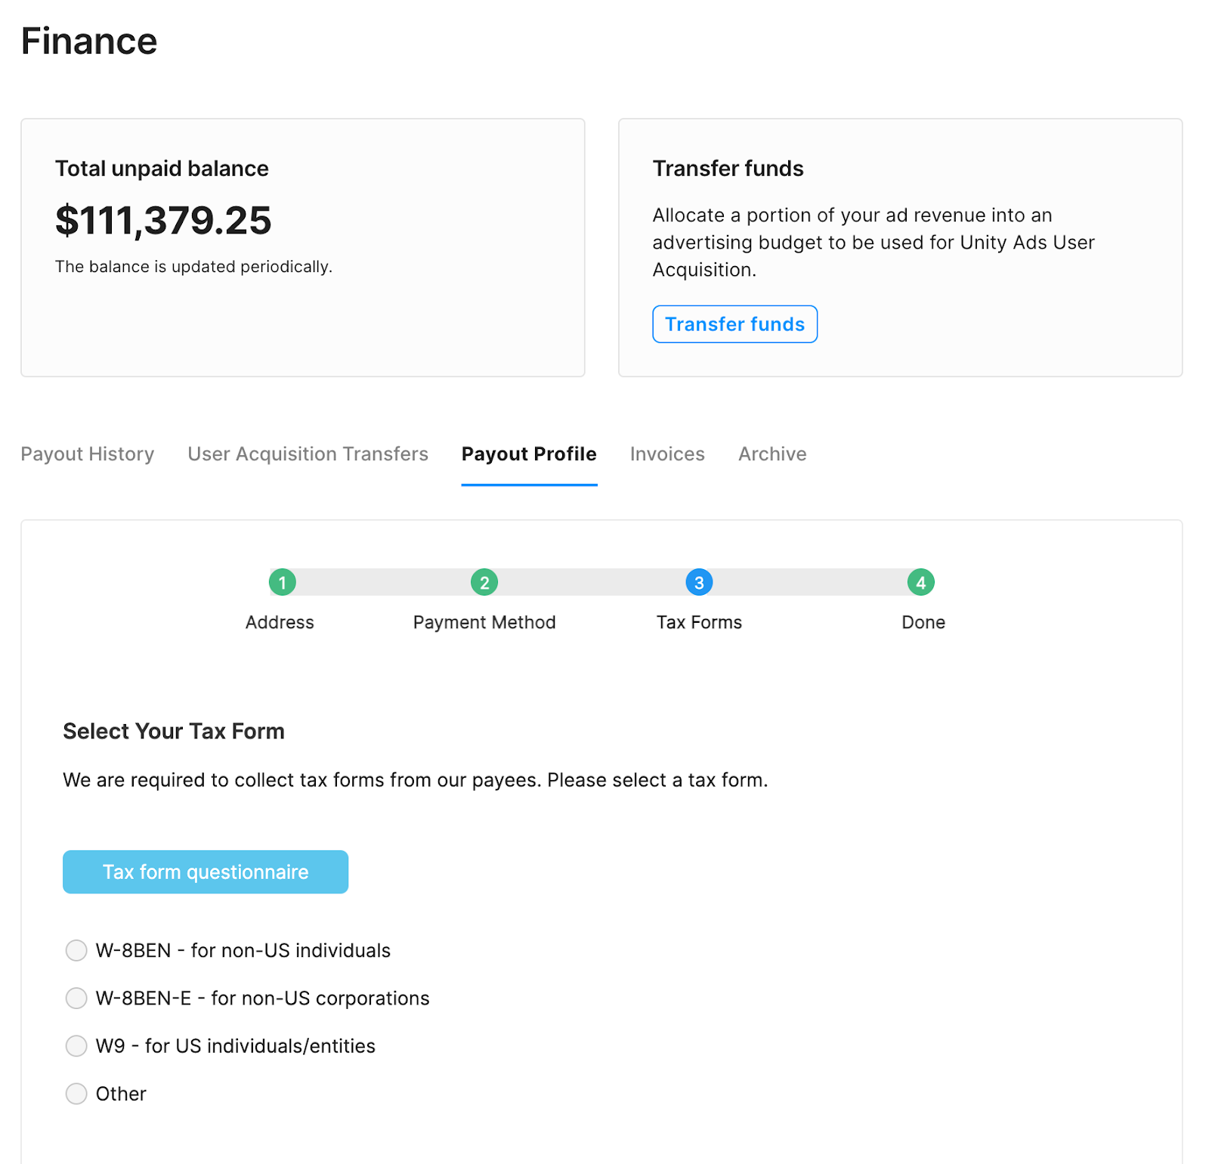The height and width of the screenshot is (1164, 1209).
Task: Click step 3 Tax Forms circle
Action: [699, 582]
